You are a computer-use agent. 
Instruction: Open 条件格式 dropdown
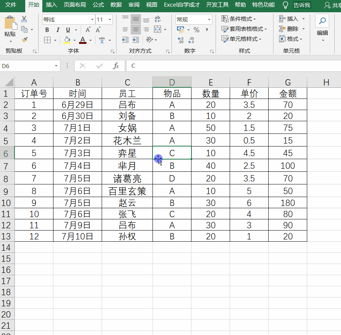(239, 19)
